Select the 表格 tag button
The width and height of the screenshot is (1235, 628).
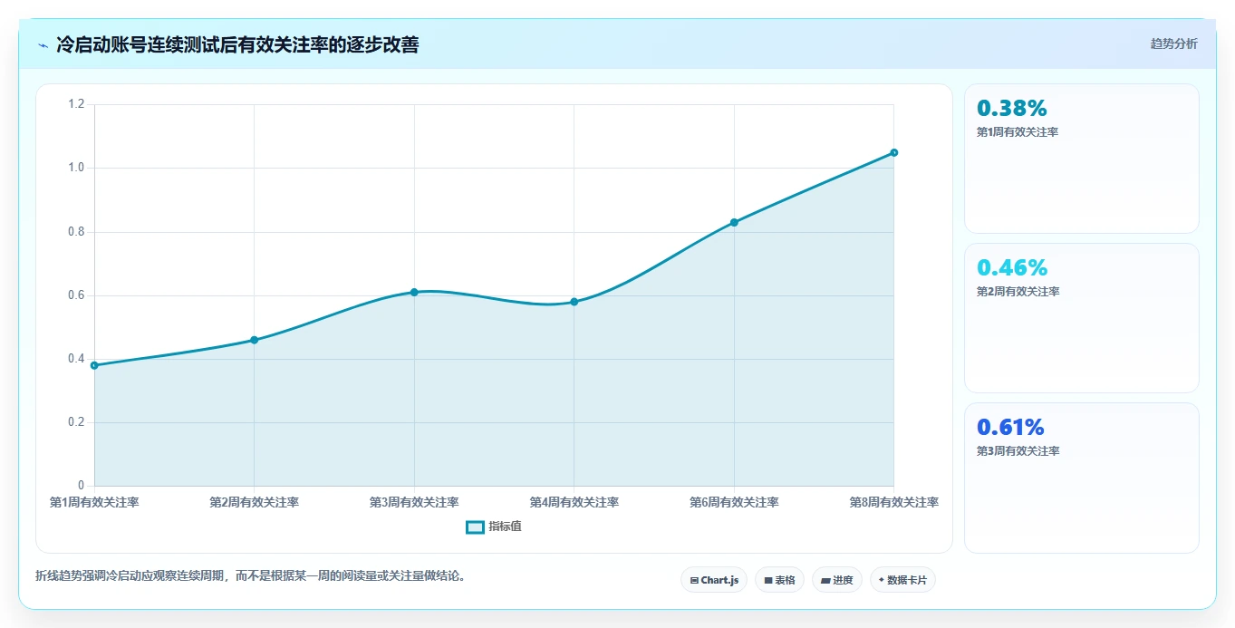(x=779, y=580)
